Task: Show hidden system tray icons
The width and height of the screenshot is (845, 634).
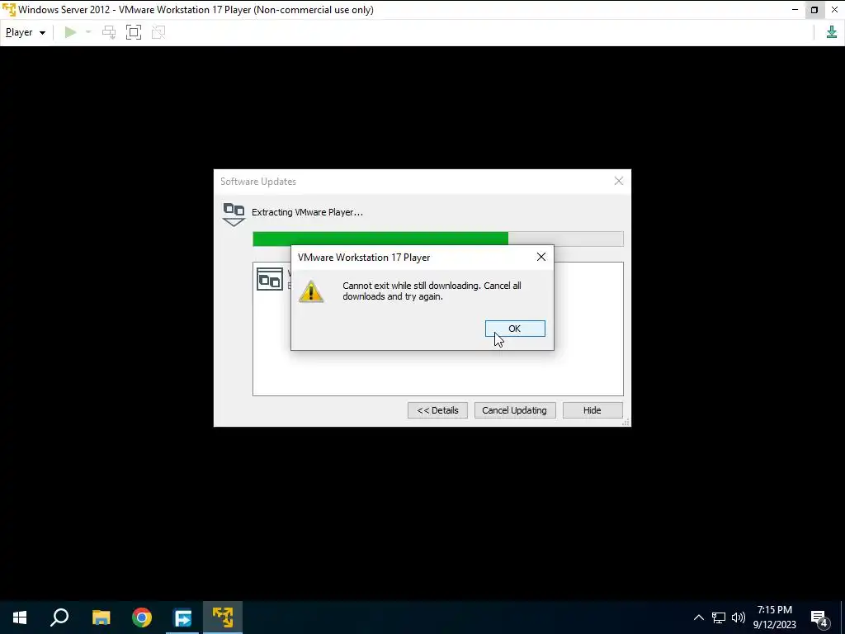Action: pos(698,617)
